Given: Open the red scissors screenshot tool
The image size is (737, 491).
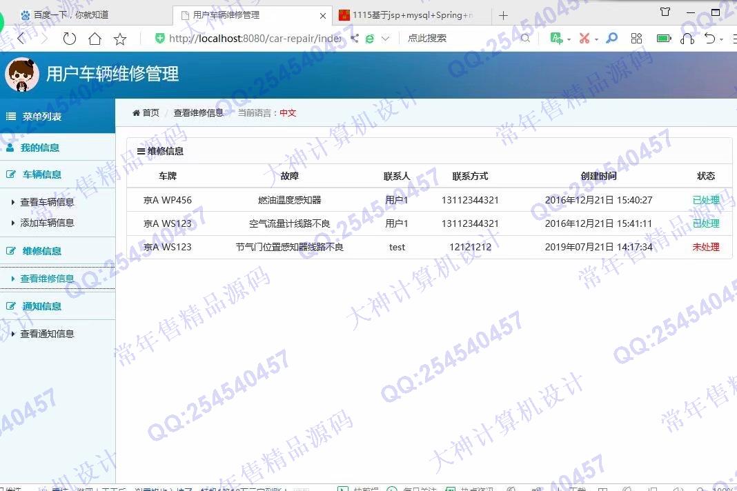Looking at the screenshot, I should (x=584, y=38).
